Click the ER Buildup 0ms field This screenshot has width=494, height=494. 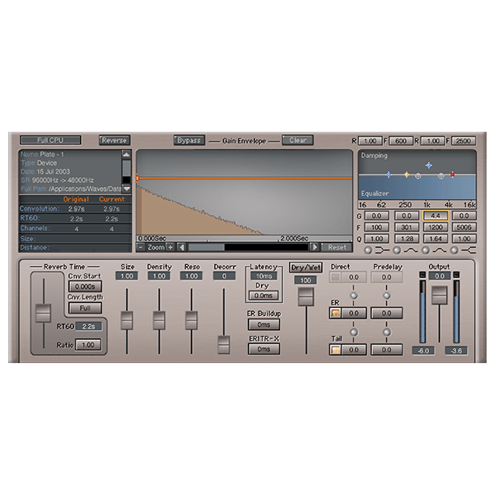[x=263, y=324]
